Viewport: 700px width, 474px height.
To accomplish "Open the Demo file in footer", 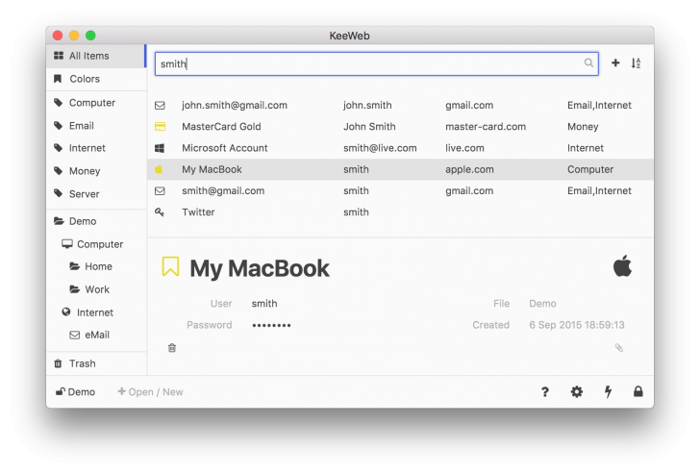I will [x=75, y=392].
